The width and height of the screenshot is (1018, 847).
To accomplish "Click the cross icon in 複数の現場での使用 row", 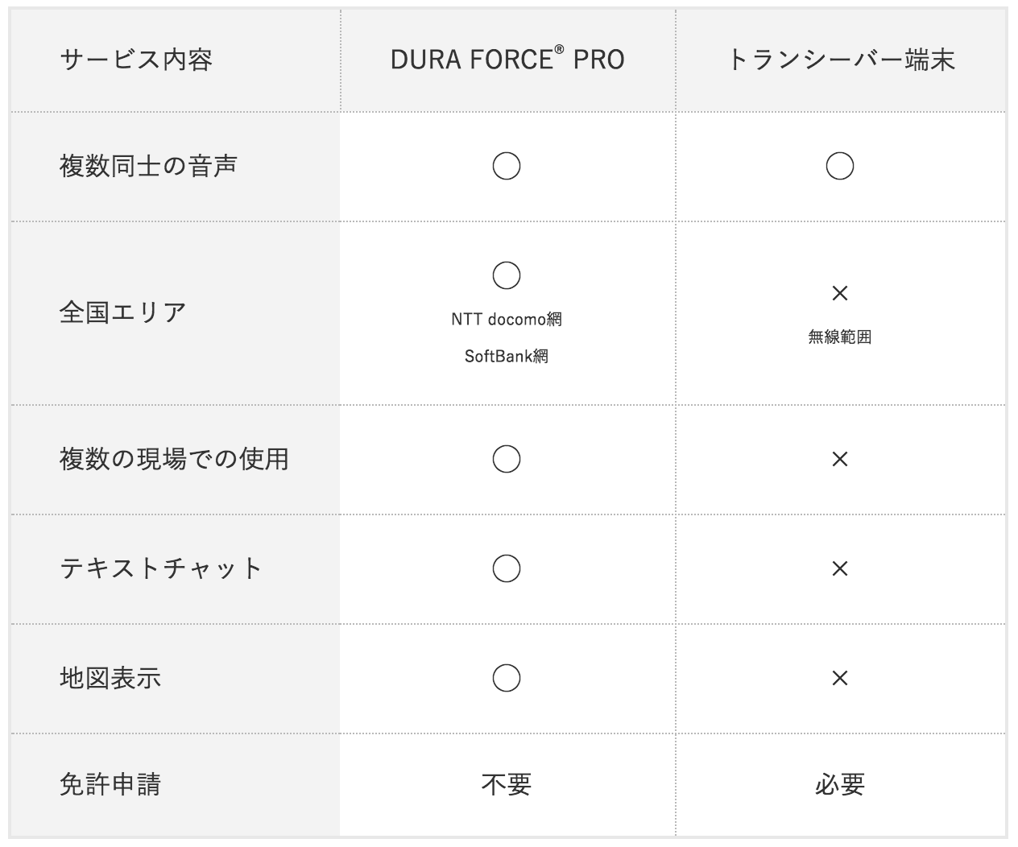I will [x=840, y=459].
